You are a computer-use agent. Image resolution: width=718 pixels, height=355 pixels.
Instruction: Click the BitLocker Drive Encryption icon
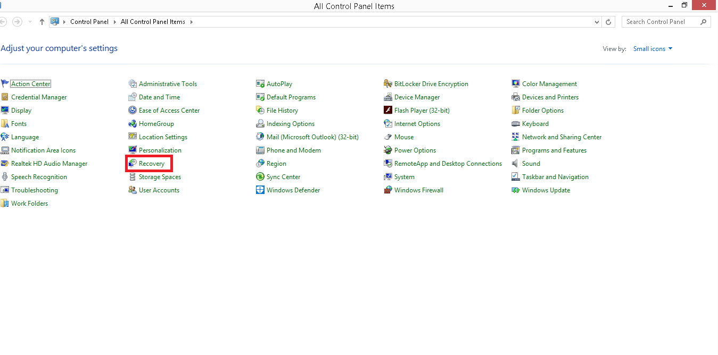(x=388, y=83)
